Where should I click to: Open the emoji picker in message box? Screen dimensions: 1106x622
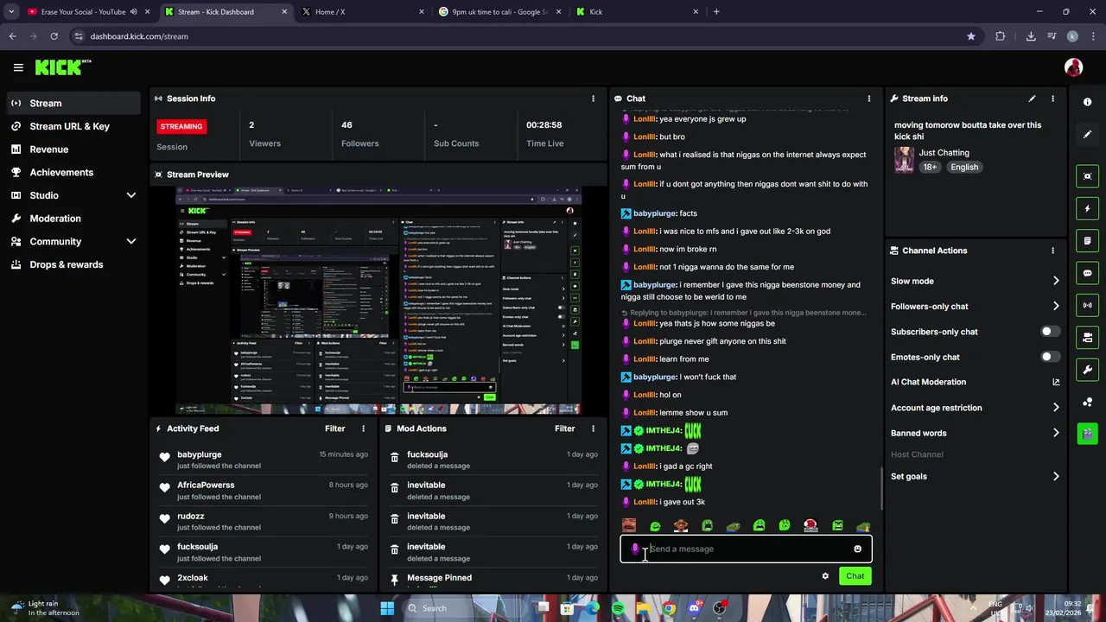(x=857, y=549)
